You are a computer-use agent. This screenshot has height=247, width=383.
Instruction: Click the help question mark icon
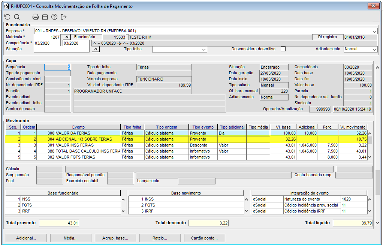(x=54, y=17)
